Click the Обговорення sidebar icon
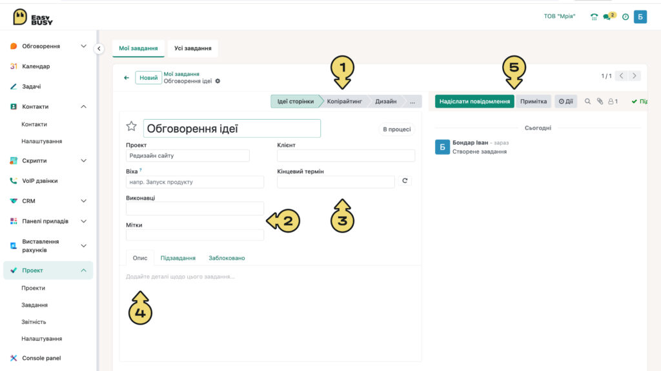This screenshot has height=371, width=661. pos(14,46)
